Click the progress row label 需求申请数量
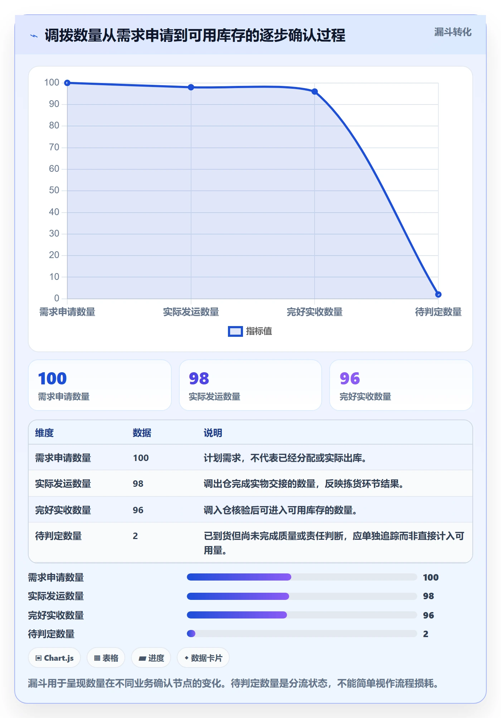Image resolution: width=501 pixels, height=718 pixels. pos(56,577)
